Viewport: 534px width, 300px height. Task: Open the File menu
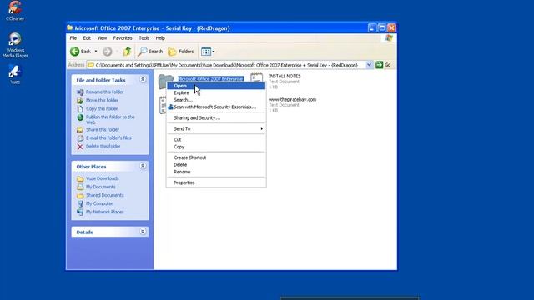coord(73,38)
